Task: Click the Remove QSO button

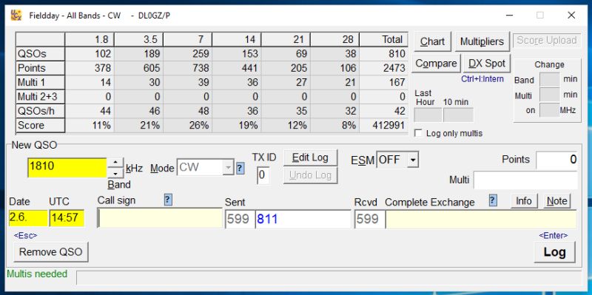Action: tap(50, 252)
